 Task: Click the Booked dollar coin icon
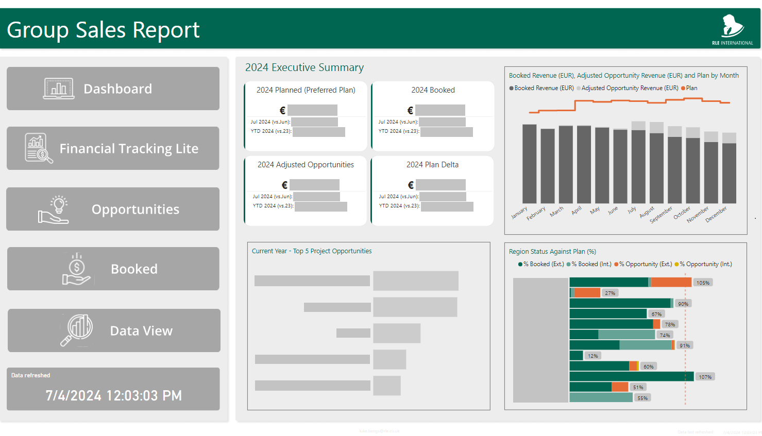(x=76, y=269)
